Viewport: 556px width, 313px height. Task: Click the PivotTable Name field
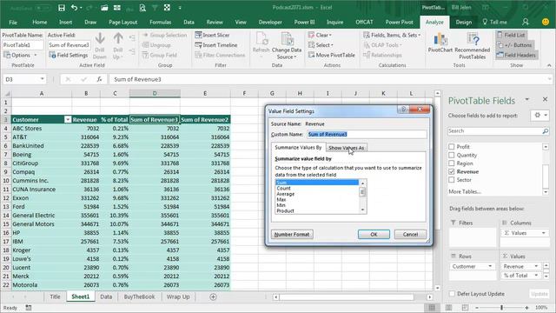coord(23,45)
